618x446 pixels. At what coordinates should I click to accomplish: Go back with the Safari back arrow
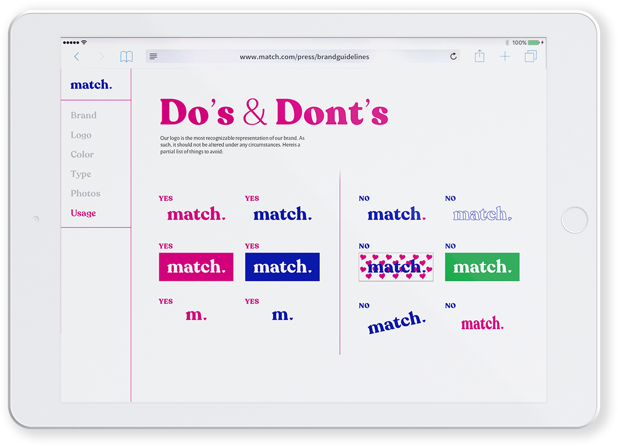77,56
